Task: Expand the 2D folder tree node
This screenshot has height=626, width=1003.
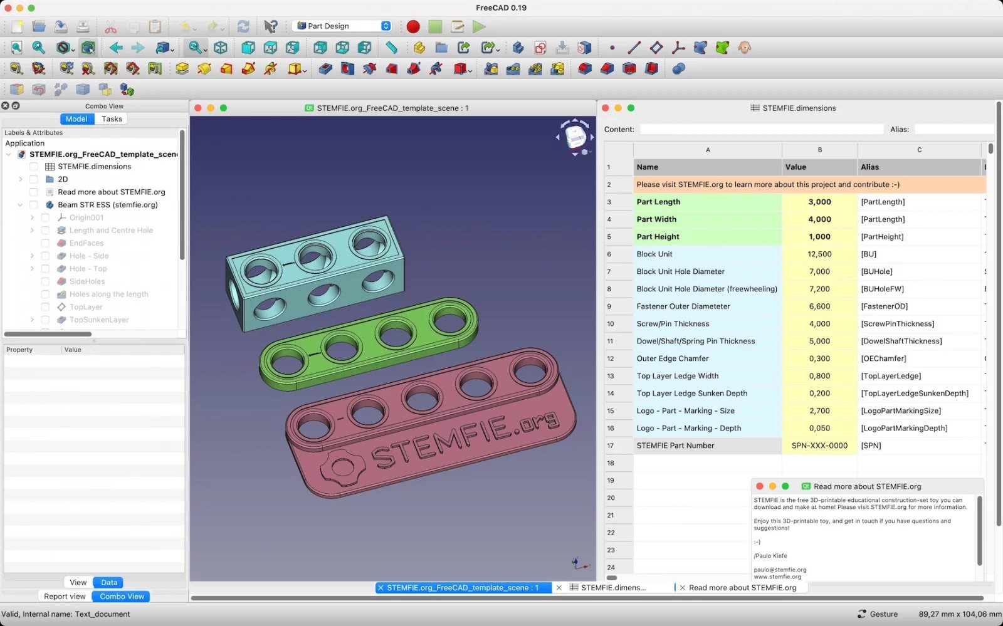Action: [20, 179]
